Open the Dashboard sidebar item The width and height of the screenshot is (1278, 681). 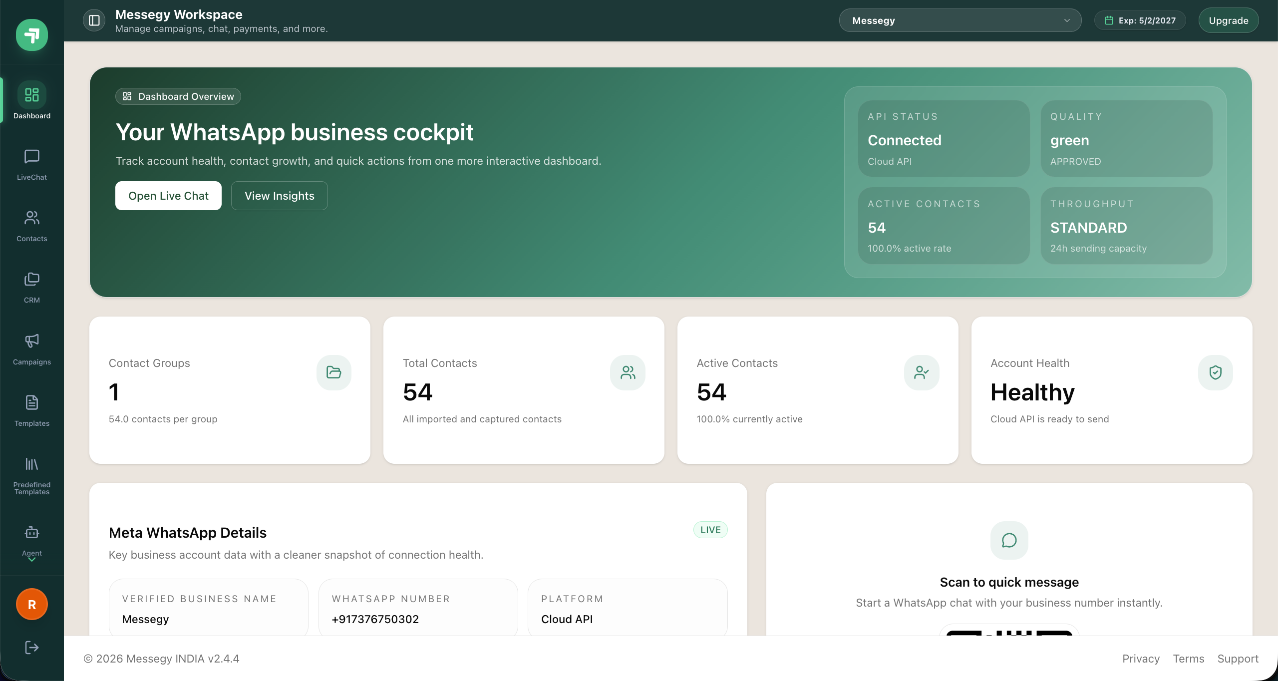pyautogui.click(x=32, y=100)
